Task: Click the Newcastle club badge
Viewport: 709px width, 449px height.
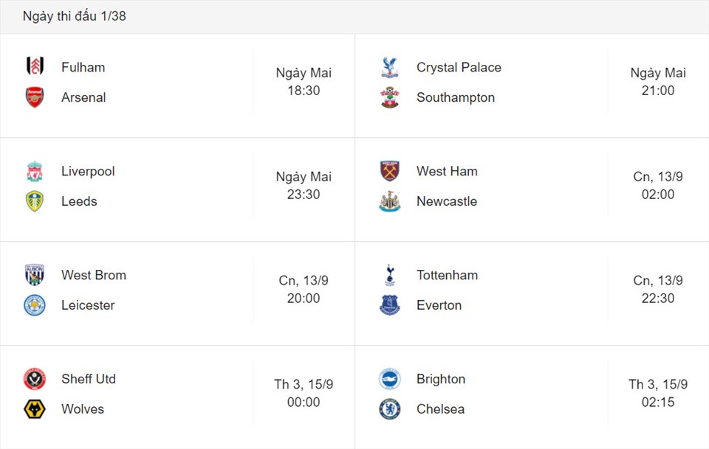Action: 390,201
